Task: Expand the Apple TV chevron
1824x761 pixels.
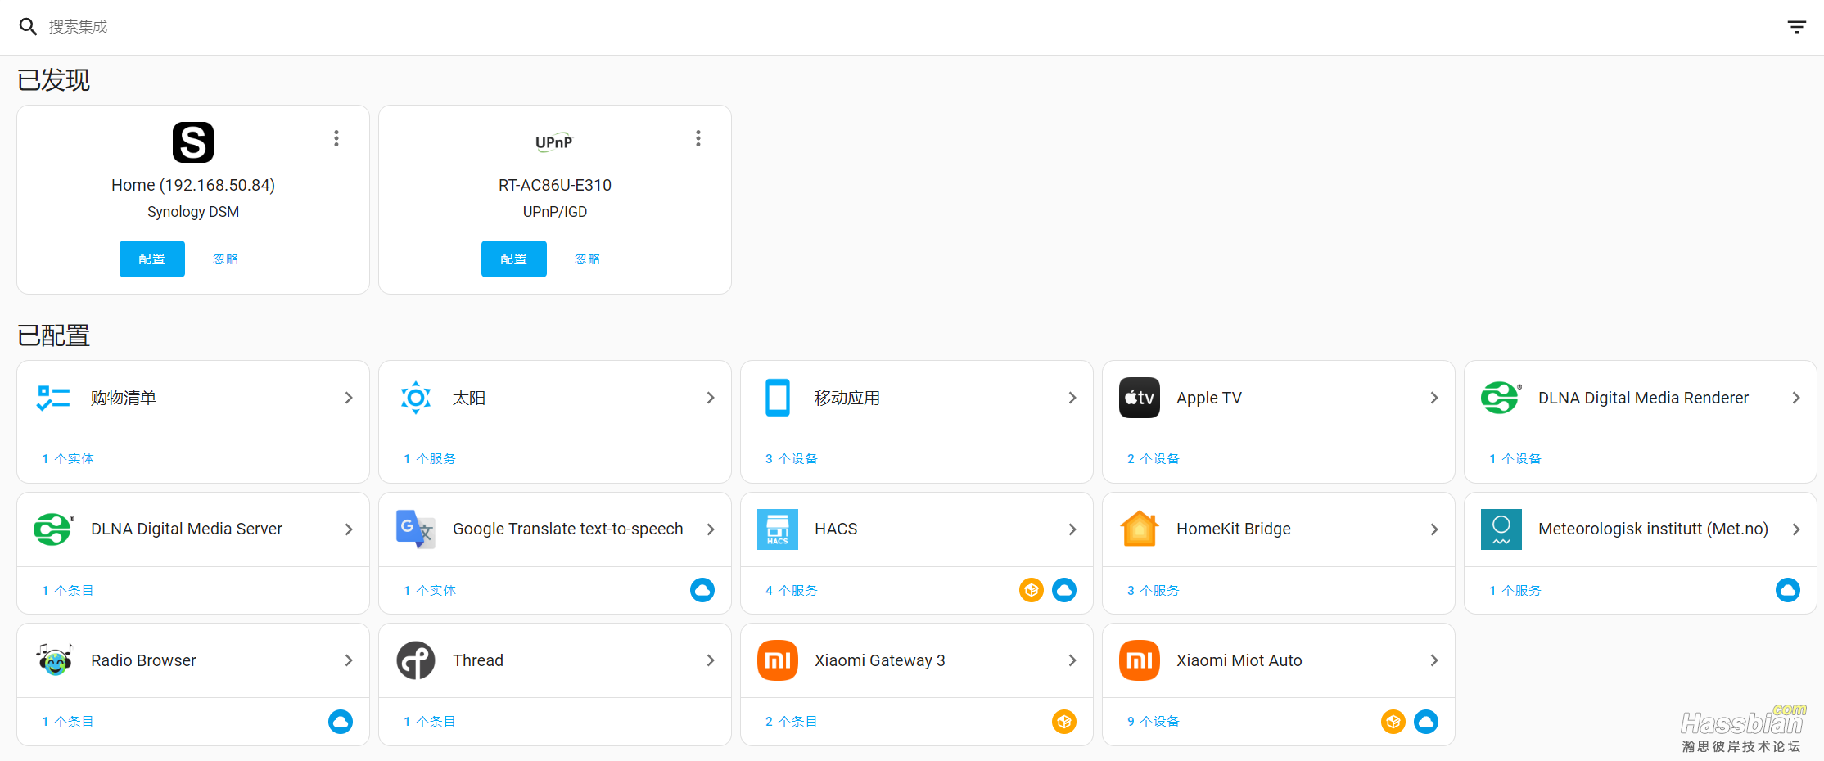Action: click(x=1434, y=398)
